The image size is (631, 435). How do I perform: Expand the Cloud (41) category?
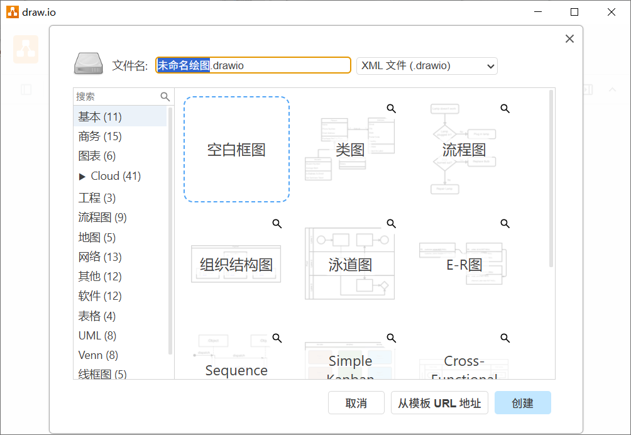(82, 176)
